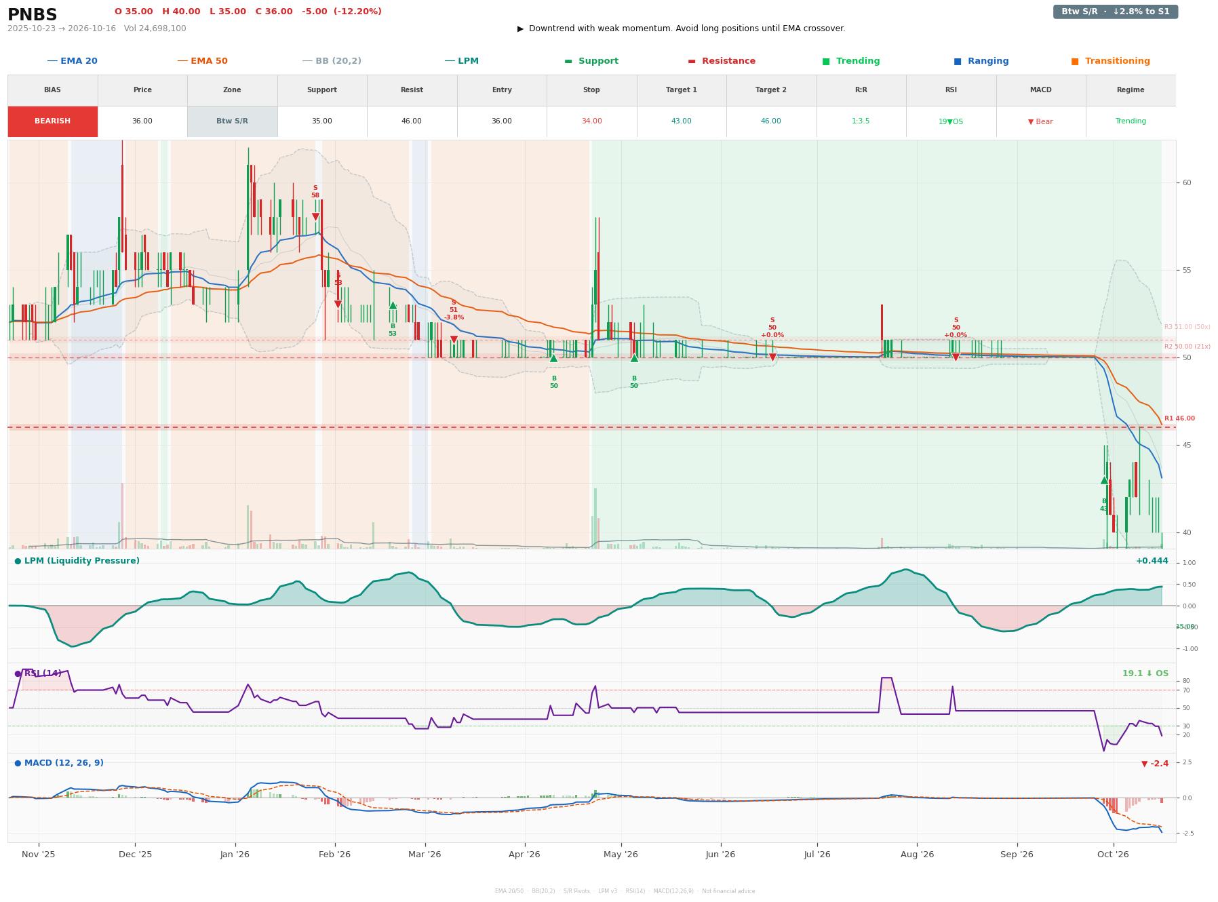Click the red BEARISH bias cell
Viewport: 1218px width, 902px height.
click(52, 121)
